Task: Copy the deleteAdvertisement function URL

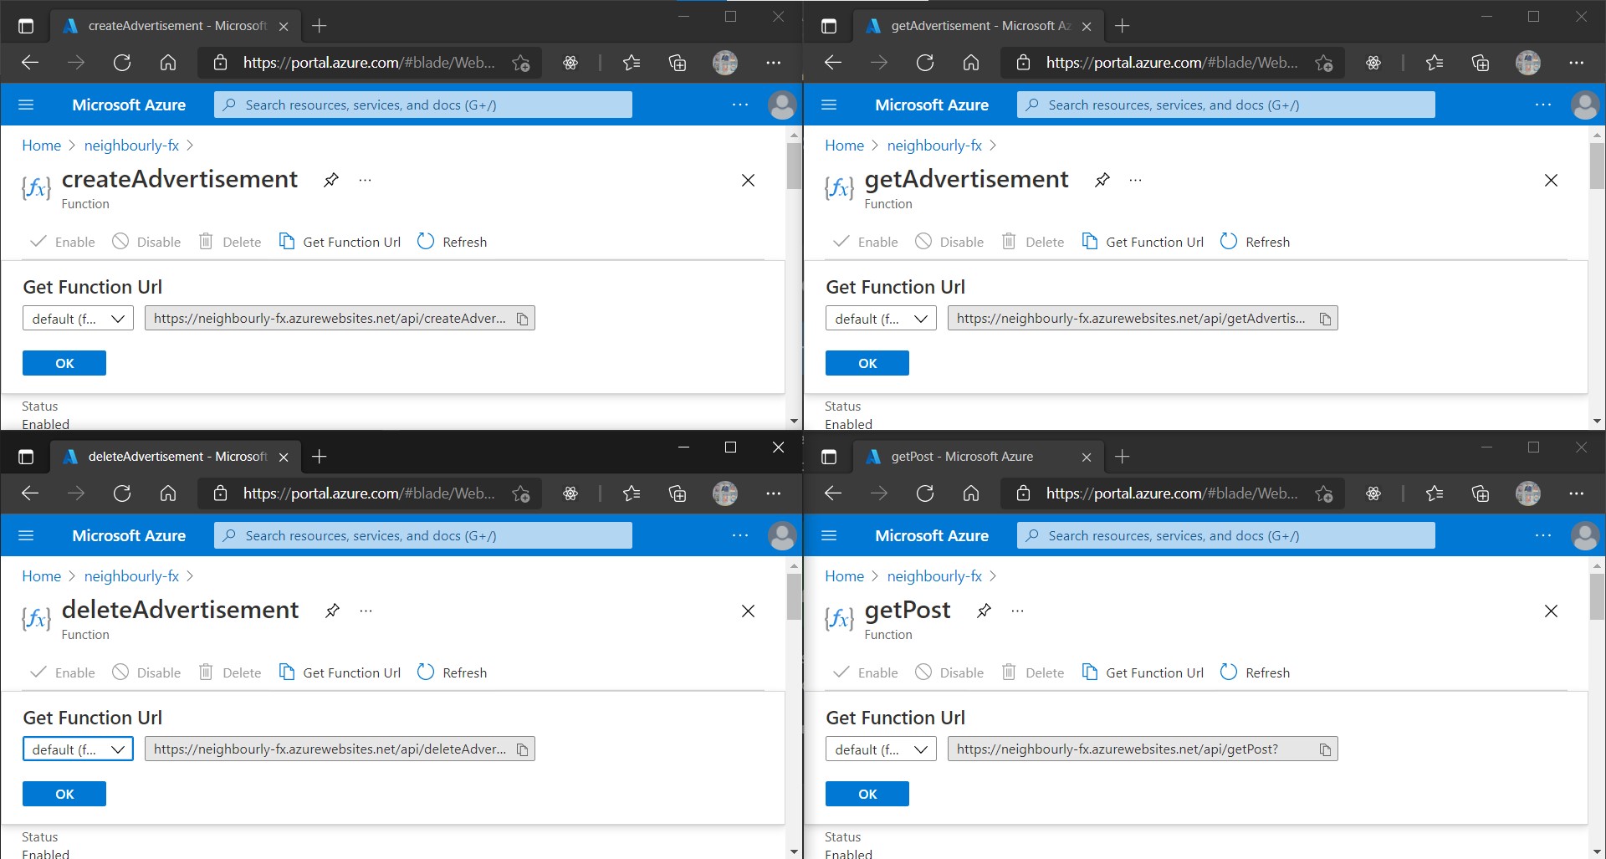Action: point(522,749)
